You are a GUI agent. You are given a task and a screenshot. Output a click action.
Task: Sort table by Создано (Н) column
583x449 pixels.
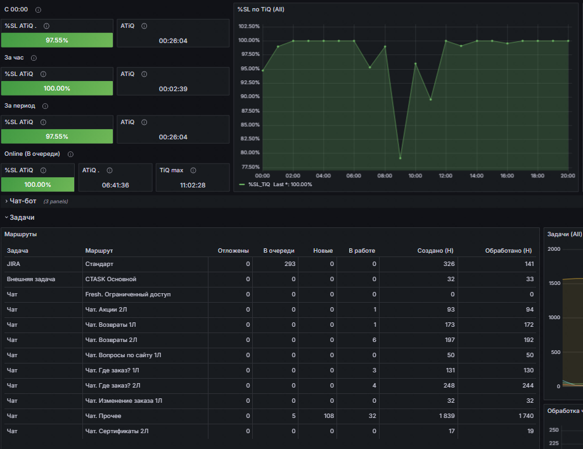[435, 251]
